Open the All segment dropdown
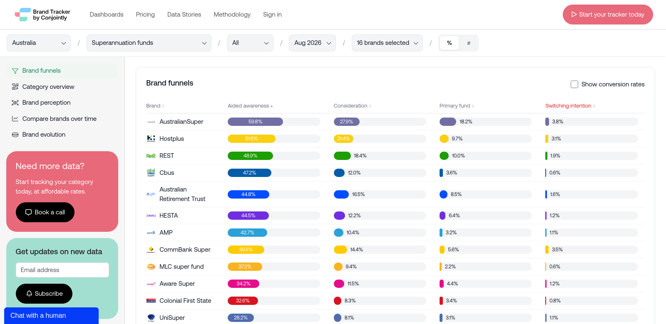666x324 pixels. pyautogui.click(x=250, y=43)
